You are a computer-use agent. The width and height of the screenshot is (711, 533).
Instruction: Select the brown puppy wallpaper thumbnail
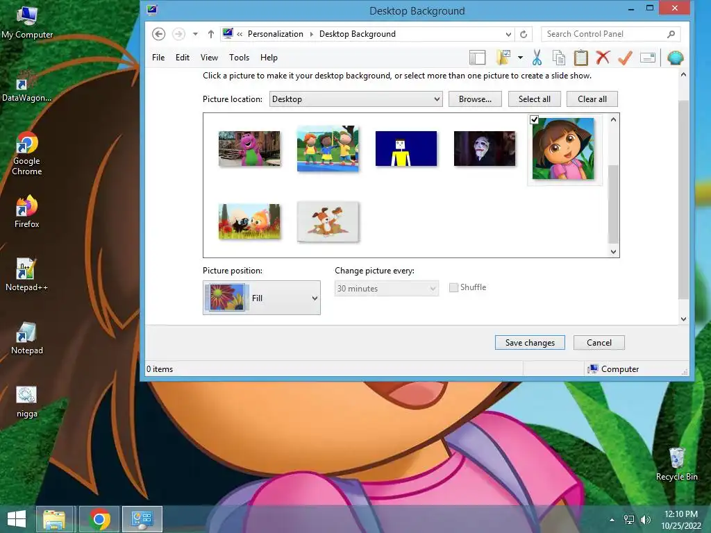(x=328, y=221)
